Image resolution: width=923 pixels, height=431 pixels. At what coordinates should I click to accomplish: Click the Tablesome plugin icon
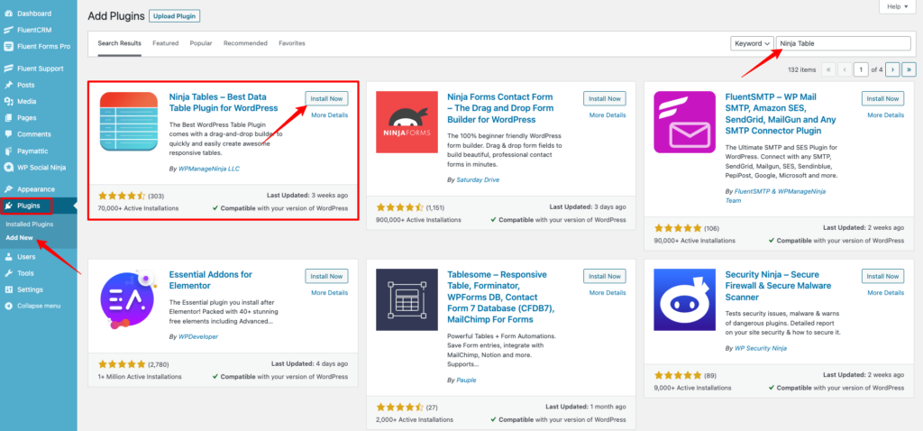(x=407, y=301)
